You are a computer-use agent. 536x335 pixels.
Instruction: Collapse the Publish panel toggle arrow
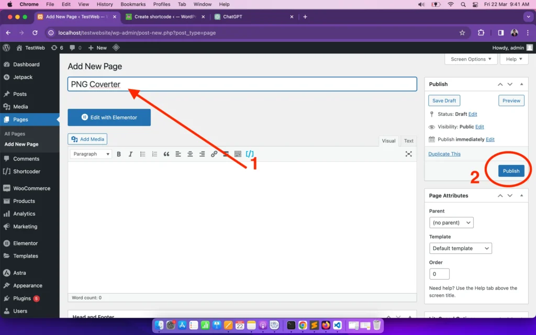pyautogui.click(x=521, y=84)
